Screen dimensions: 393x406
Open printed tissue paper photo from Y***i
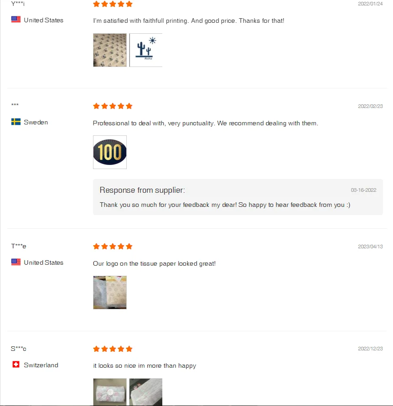tap(110, 50)
